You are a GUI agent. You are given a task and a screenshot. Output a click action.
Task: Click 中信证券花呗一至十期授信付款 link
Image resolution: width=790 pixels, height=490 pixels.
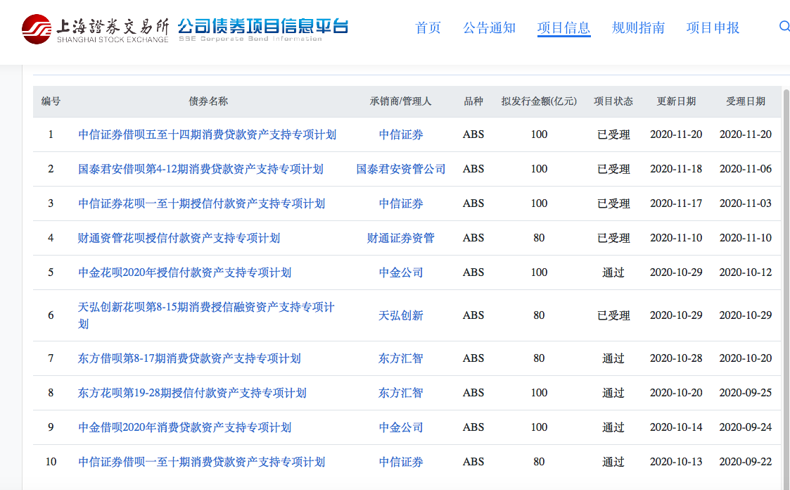201,203
